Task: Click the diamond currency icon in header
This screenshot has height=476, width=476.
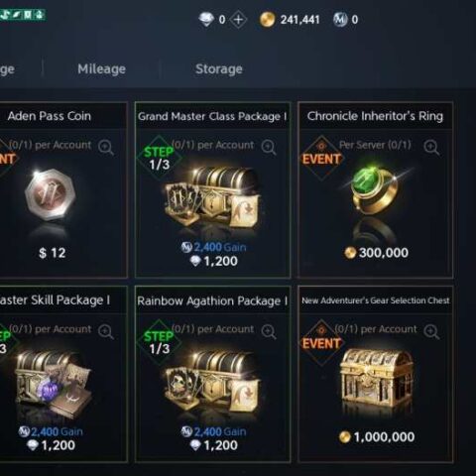Action: click(206, 20)
